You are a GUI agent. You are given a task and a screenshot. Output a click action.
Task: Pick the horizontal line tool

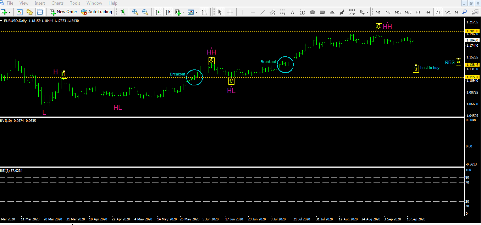pos(253,12)
